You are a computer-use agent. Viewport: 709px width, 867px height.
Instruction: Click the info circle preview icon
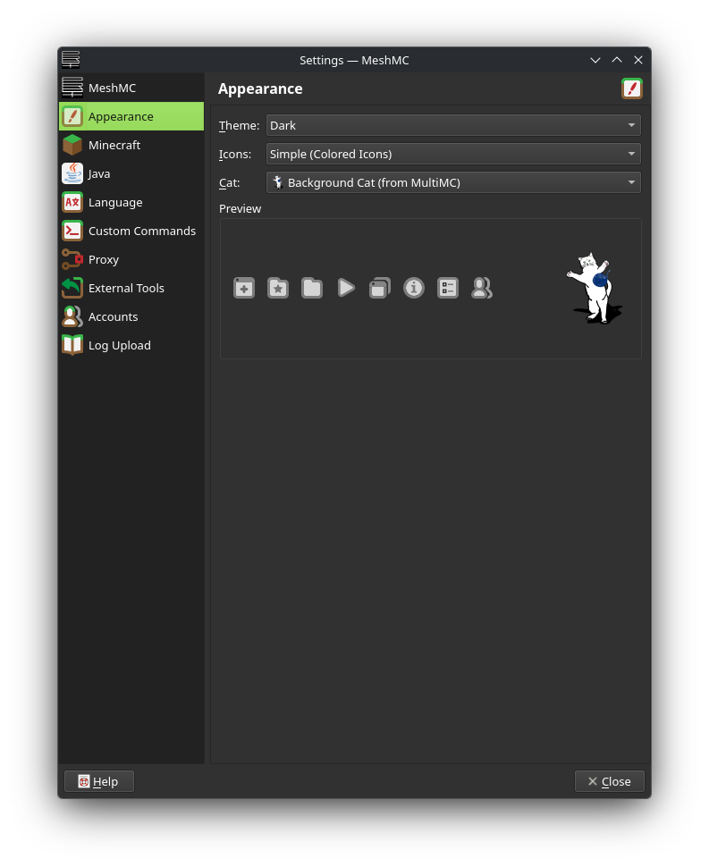pos(414,288)
